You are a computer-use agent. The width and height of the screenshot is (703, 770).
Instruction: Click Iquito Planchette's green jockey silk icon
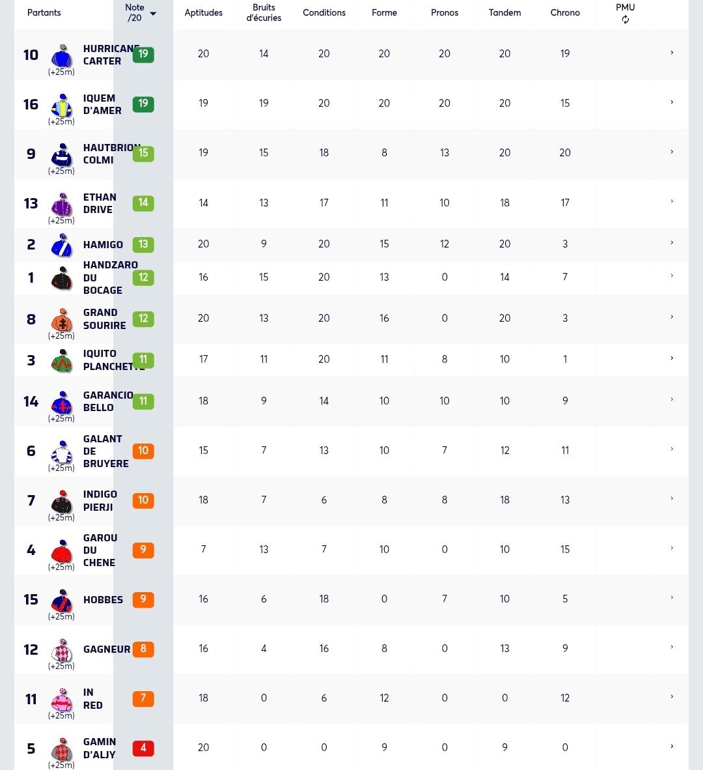point(62,361)
